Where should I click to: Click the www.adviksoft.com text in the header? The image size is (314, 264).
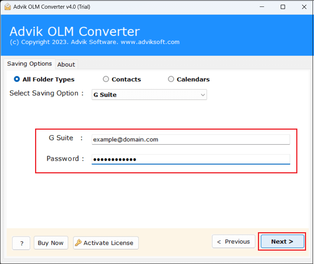pyautogui.click(x=149, y=42)
